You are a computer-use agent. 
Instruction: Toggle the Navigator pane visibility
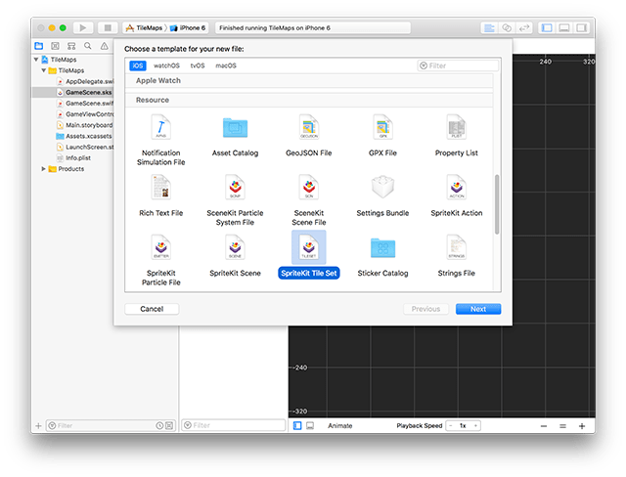coord(547,28)
